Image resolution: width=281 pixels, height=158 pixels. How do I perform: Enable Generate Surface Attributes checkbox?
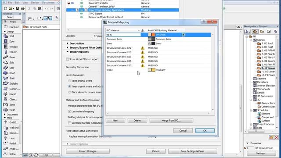pos(69,123)
